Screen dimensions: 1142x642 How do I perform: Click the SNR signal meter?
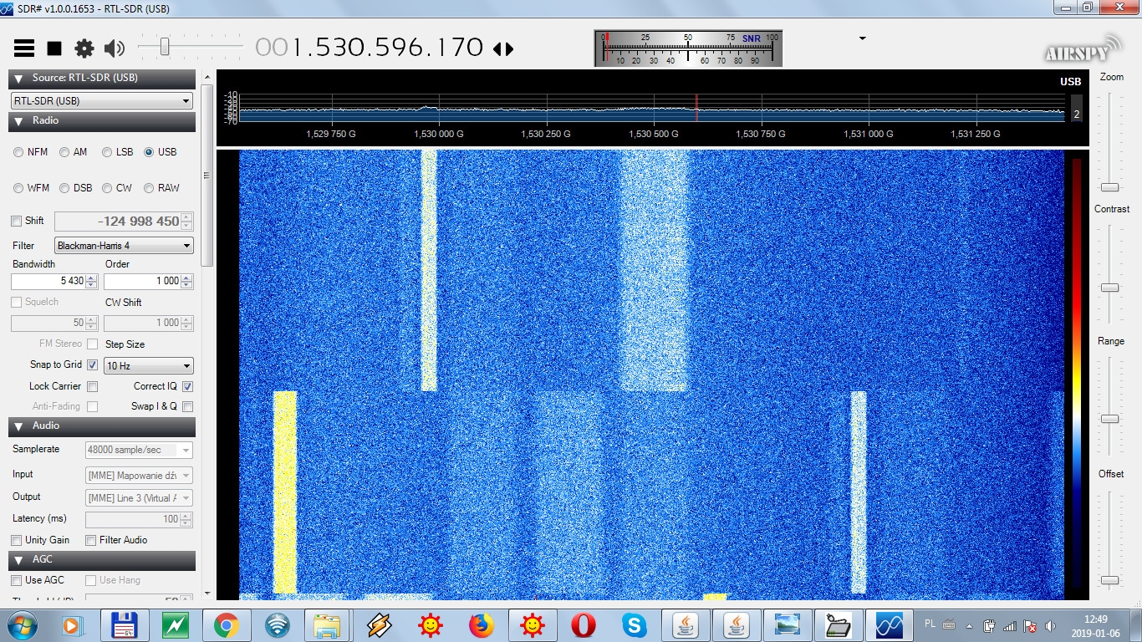click(688, 48)
